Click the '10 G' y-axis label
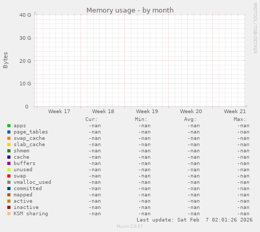The width and height of the screenshot is (260, 232). [x=25, y=84]
